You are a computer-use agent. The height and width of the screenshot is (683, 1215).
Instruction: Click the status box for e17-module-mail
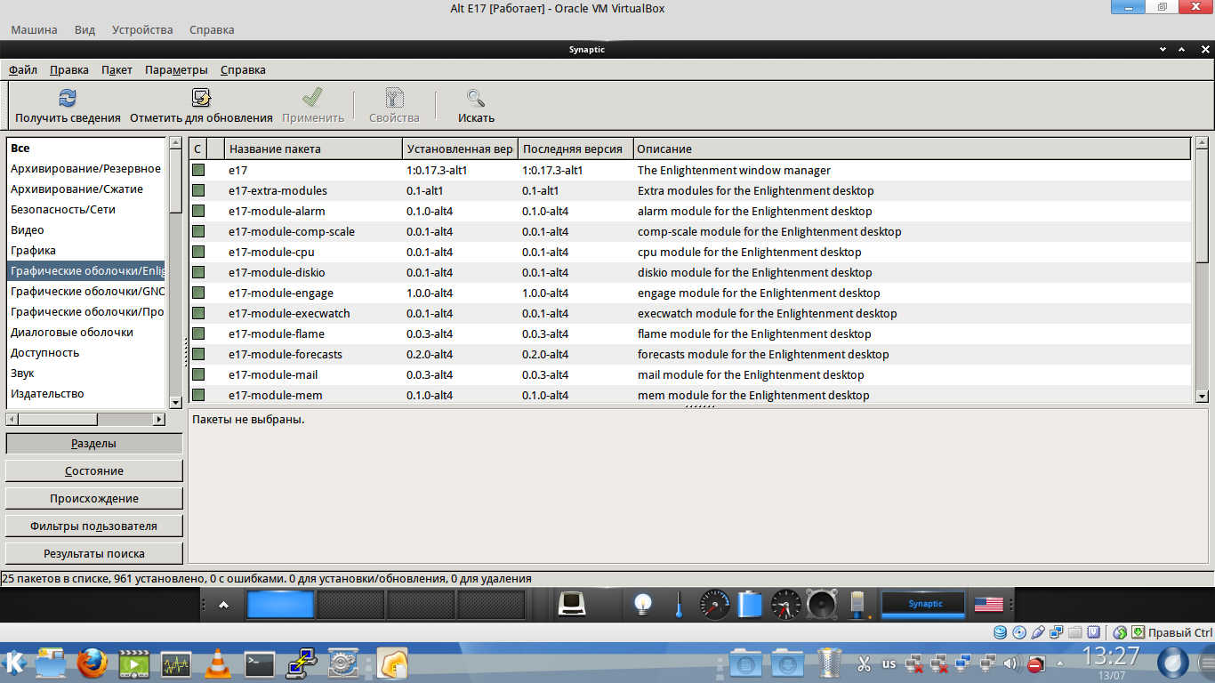pyautogui.click(x=198, y=374)
